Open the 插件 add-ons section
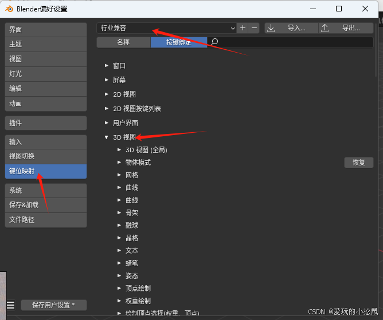 tap(46, 123)
